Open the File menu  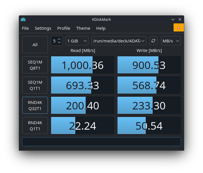(25, 28)
